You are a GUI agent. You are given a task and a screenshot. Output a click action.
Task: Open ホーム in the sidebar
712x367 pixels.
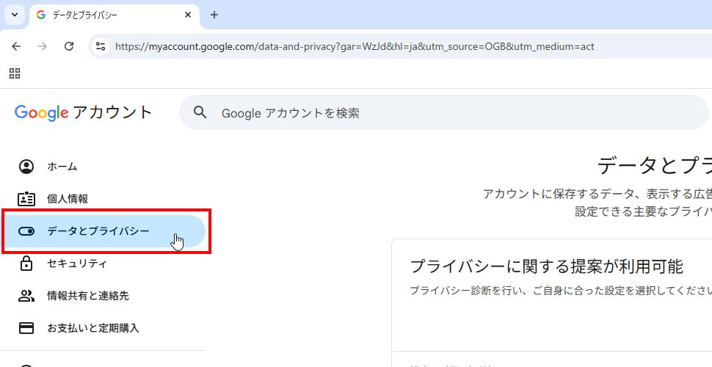coord(104,167)
